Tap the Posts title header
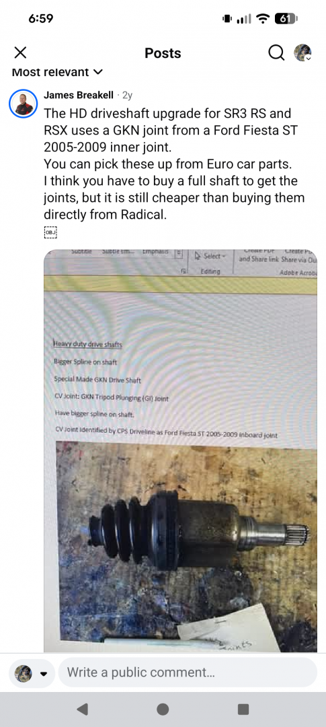This screenshot has width=326, height=727. tap(163, 53)
